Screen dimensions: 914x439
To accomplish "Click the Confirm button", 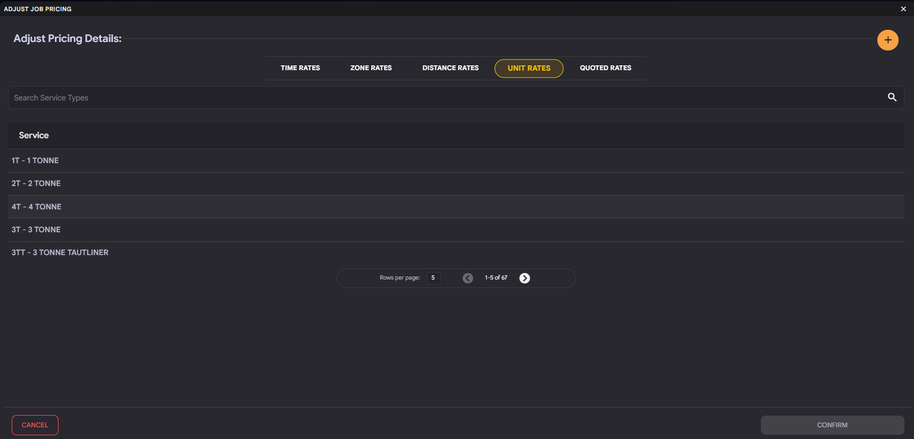I will point(832,425).
